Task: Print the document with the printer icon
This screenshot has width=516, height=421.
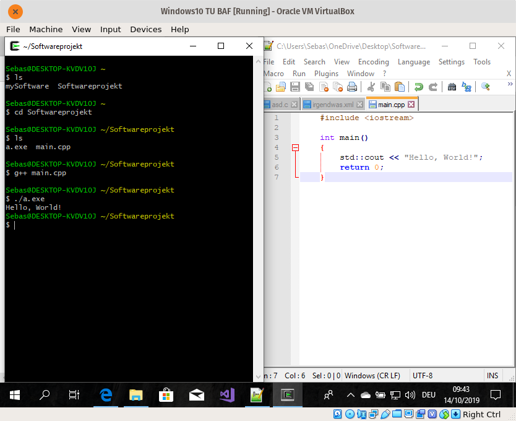Action: (352, 87)
